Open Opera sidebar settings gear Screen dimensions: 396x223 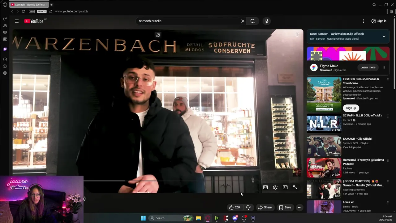(5, 73)
